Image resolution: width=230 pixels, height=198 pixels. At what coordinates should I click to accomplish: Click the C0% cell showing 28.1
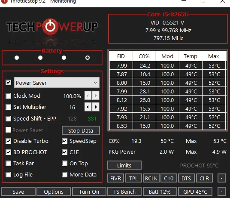point(145,92)
